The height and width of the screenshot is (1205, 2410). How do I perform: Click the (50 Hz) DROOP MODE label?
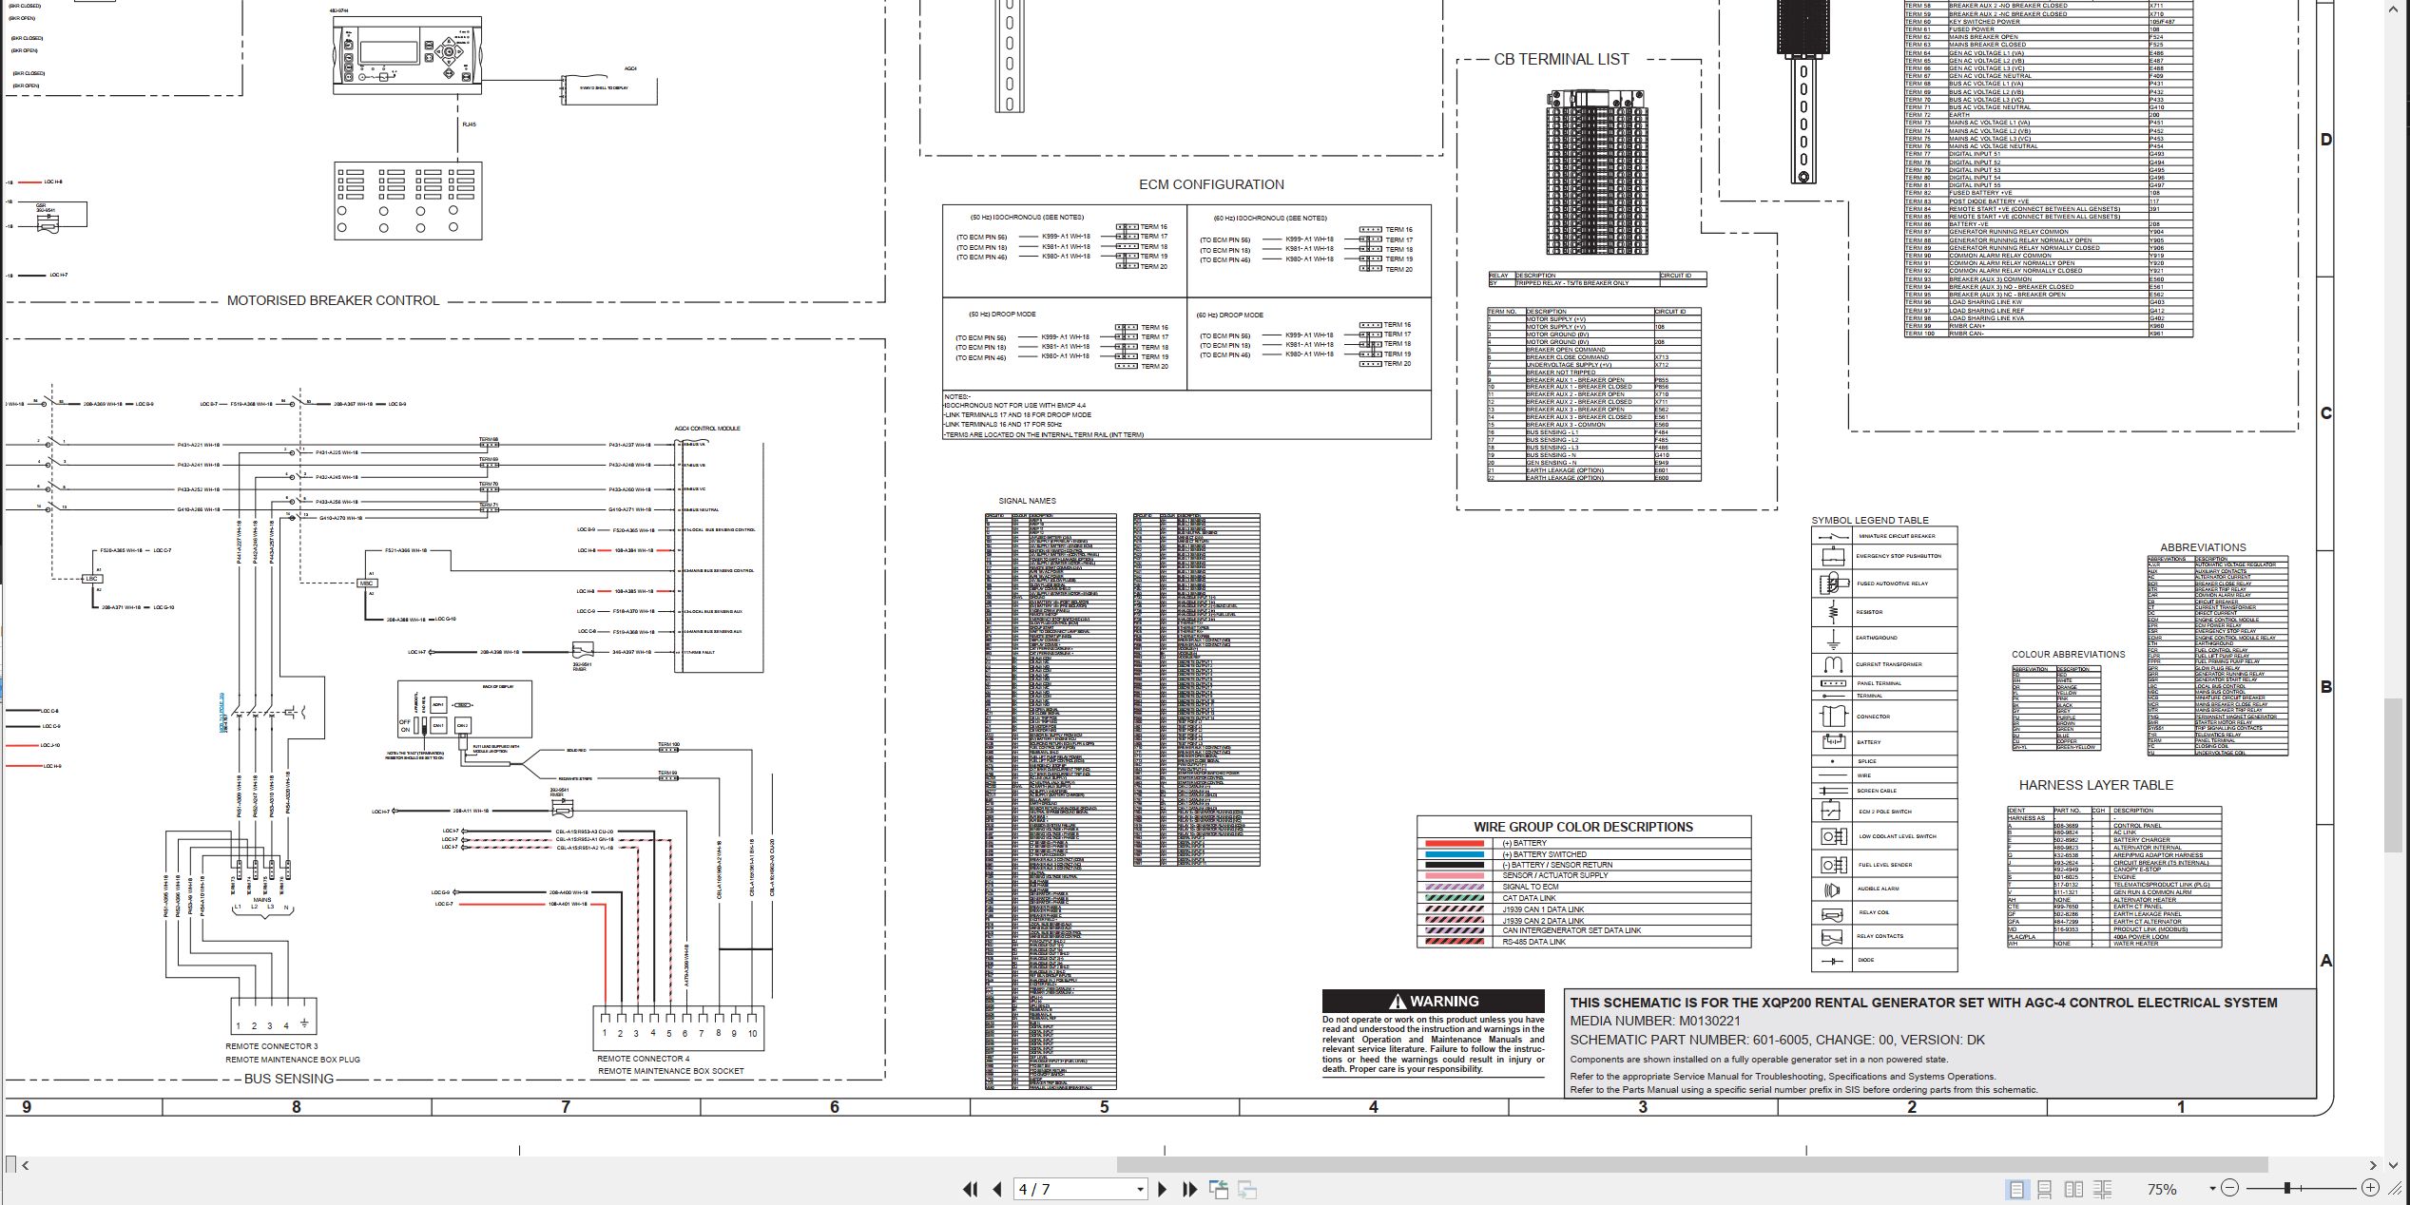tap(1002, 314)
